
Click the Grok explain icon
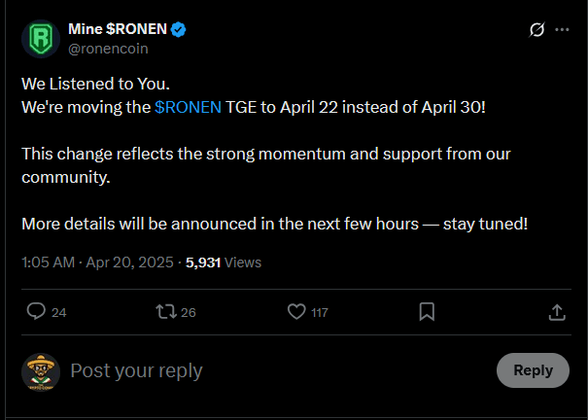(534, 30)
